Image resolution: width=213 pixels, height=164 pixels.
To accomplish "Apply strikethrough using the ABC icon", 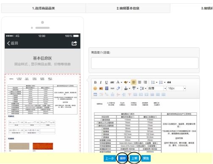I will click(x=112, y=82).
